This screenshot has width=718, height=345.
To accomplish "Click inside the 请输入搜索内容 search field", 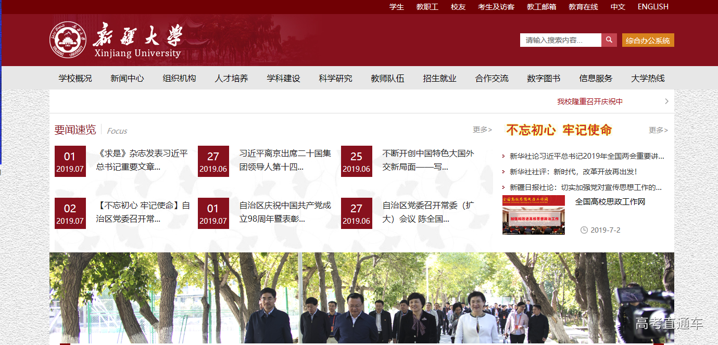I will pos(560,40).
